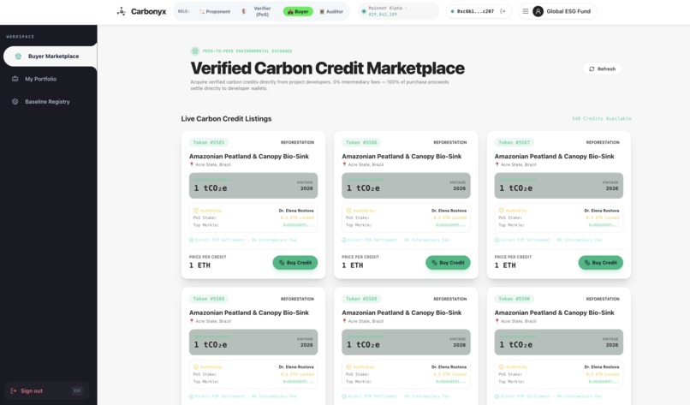Click the Buyer Marketplace store icon

(18, 57)
